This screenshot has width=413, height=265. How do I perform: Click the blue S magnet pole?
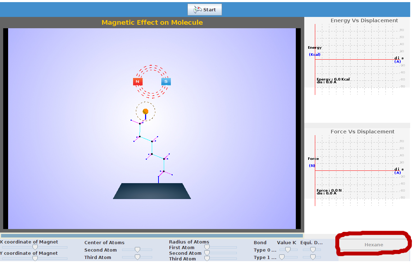(x=166, y=82)
